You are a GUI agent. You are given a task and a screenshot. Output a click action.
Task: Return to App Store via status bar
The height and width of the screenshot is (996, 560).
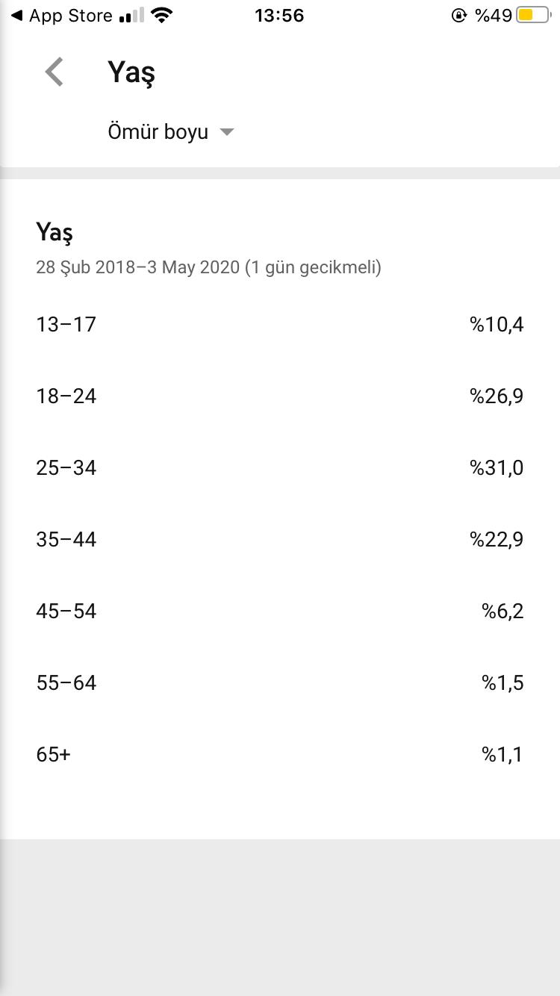coord(61,16)
